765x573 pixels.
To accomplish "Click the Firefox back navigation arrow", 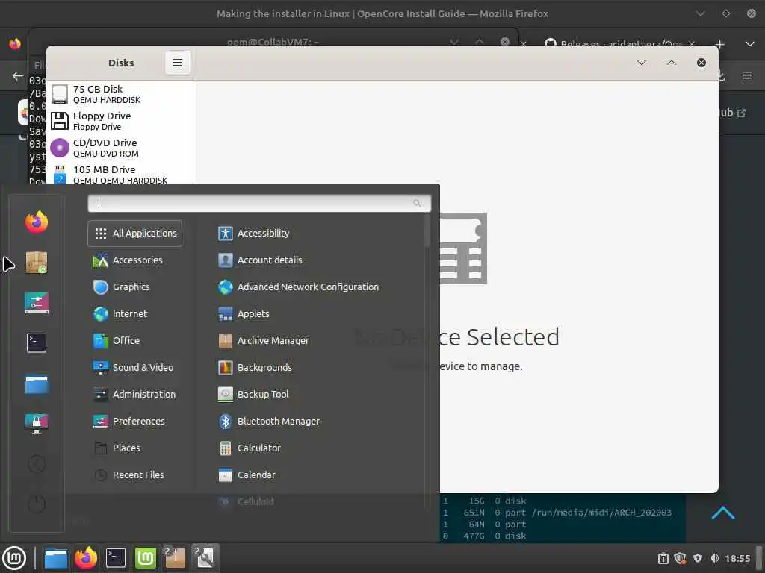I will [x=18, y=76].
